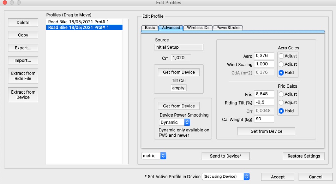Click Restore Settings button
Screen dimensions: 336x184
point(304,156)
